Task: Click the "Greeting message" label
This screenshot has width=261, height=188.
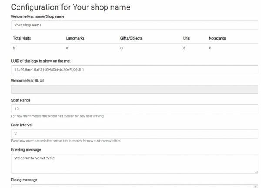Action: click(x=26, y=150)
